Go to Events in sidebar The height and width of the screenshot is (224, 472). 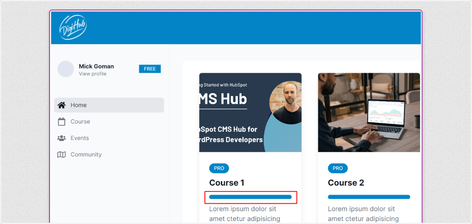[x=109, y=138]
